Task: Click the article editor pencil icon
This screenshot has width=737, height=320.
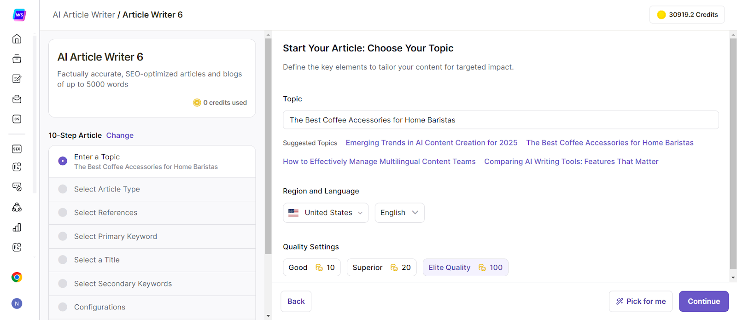Action: (x=17, y=79)
